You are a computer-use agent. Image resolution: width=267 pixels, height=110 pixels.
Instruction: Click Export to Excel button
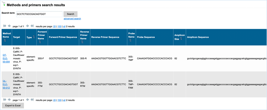(13, 105)
